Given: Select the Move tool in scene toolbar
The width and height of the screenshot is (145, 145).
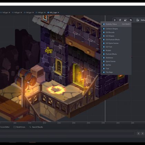Looking at the screenshot, I should (115, 20).
